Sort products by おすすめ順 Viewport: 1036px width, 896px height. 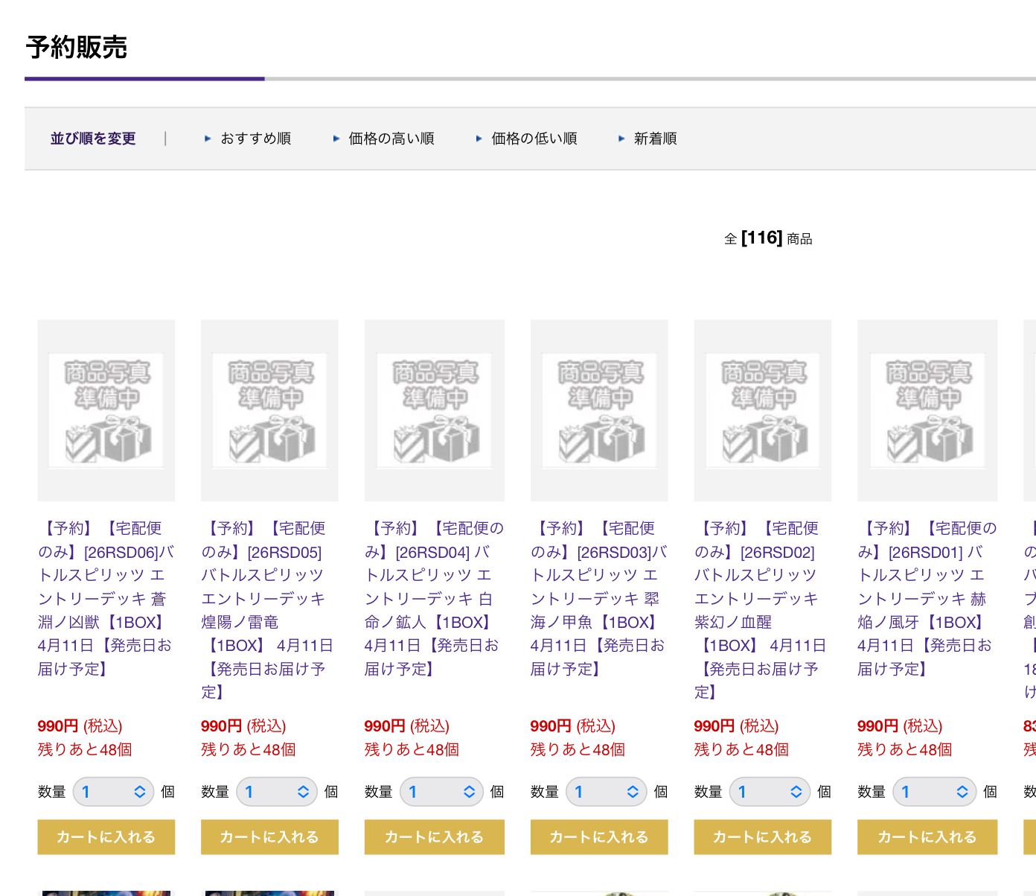coord(255,139)
